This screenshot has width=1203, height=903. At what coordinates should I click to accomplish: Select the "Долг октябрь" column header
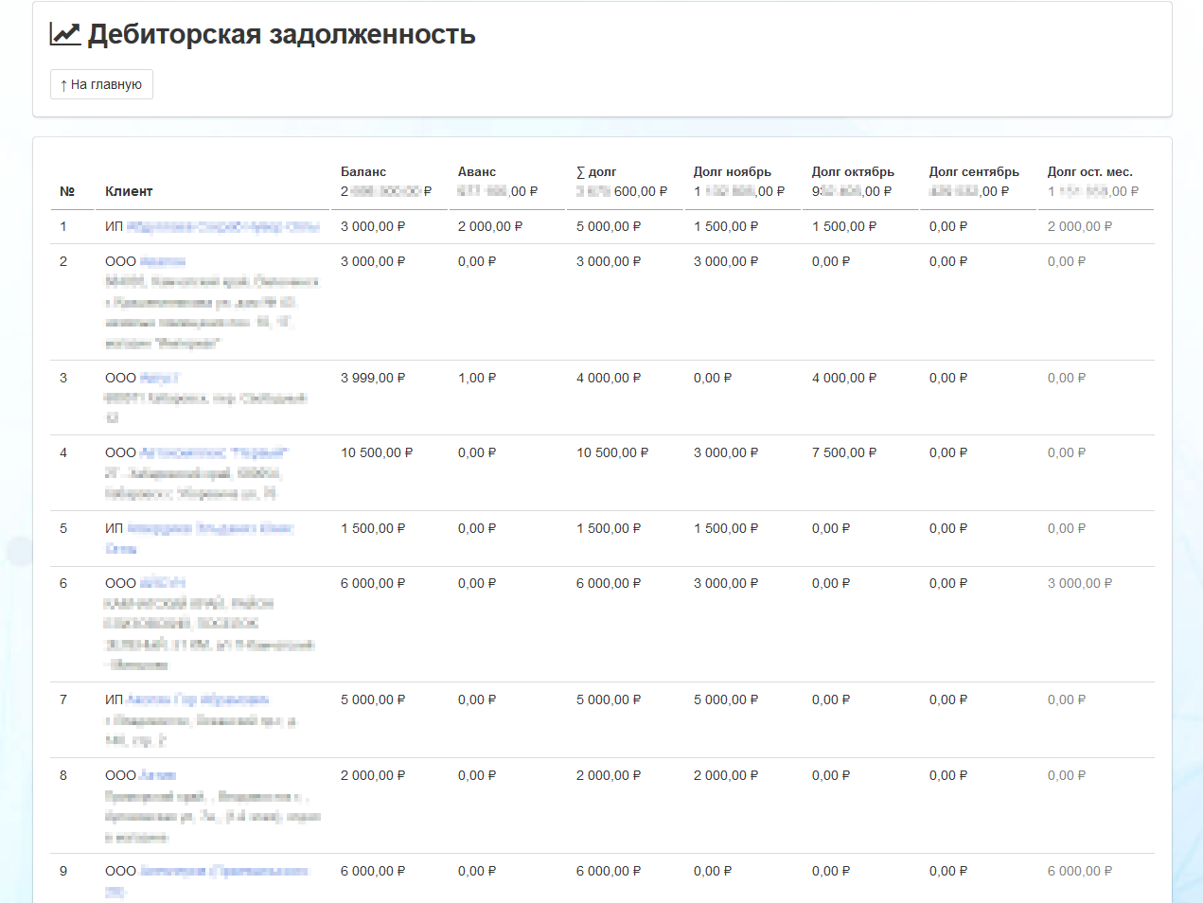click(x=852, y=172)
